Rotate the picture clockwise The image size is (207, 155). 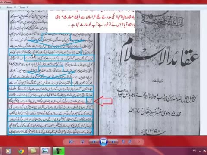130,142
